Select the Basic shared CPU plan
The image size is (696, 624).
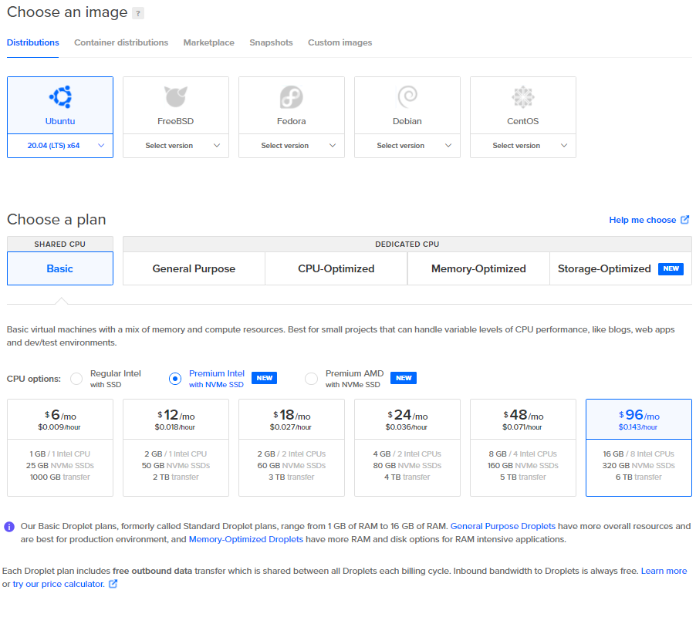pyautogui.click(x=60, y=268)
